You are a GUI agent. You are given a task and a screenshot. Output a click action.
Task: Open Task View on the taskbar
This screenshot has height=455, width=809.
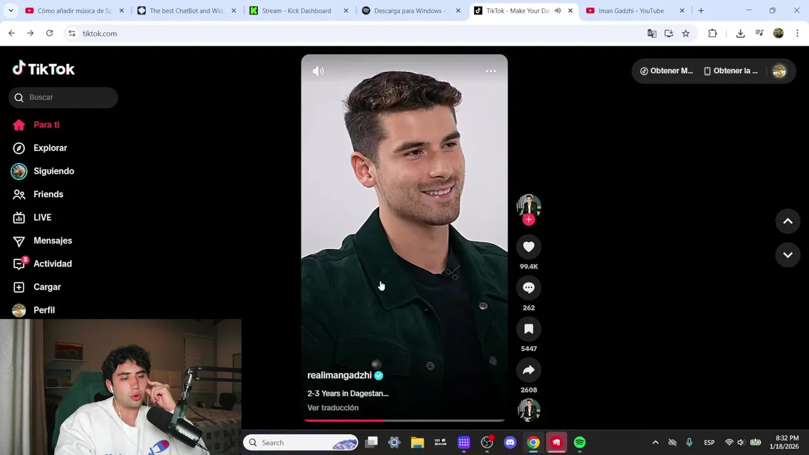tap(372, 443)
